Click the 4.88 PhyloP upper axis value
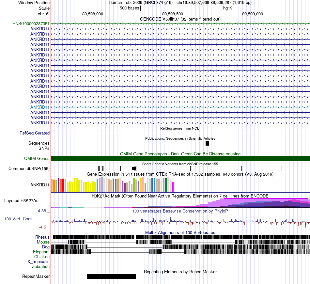 click(x=42, y=211)
